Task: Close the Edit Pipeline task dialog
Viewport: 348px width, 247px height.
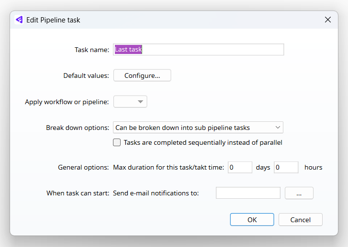Action: coord(327,20)
